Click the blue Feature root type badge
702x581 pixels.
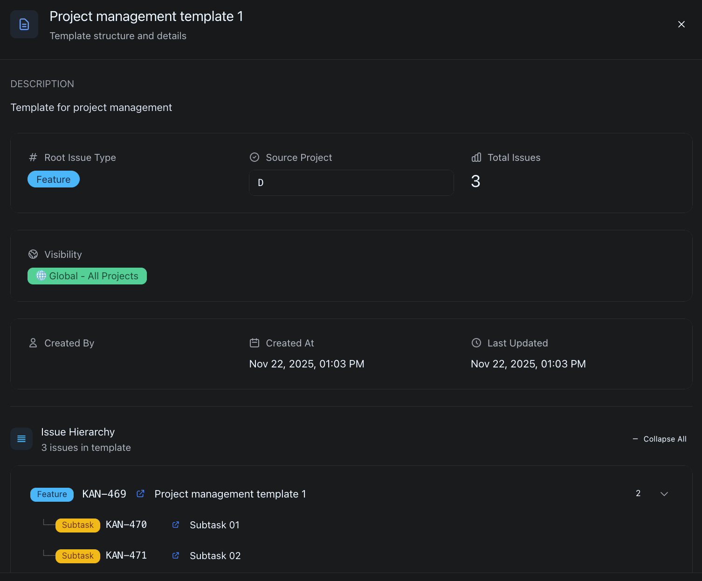point(54,180)
